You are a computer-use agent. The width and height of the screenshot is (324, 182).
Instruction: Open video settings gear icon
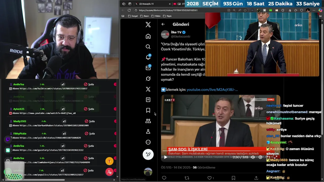(x=260, y=157)
